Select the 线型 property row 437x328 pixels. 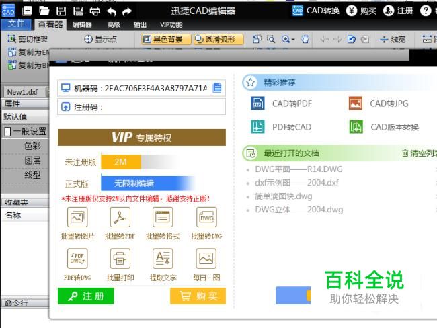click(32, 175)
